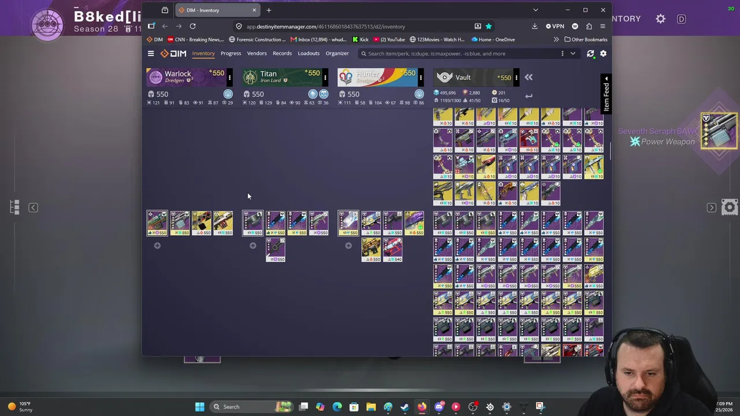Open the Windows Start menu
The height and width of the screenshot is (416, 740).
click(x=199, y=407)
